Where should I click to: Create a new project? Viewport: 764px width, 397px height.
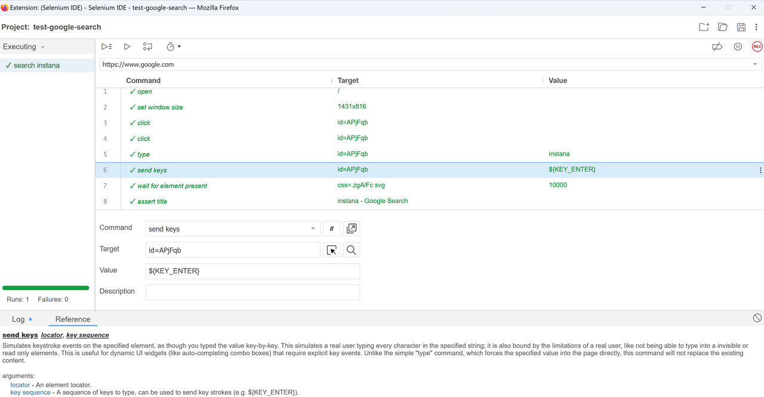pos(704,27)
